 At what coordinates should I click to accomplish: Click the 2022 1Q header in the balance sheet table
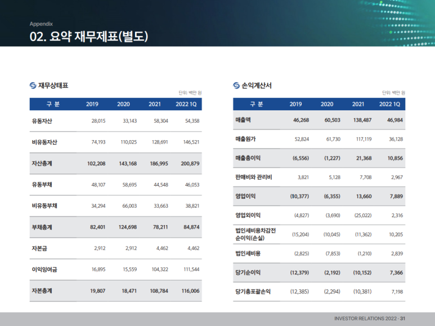tap(186, 104)
